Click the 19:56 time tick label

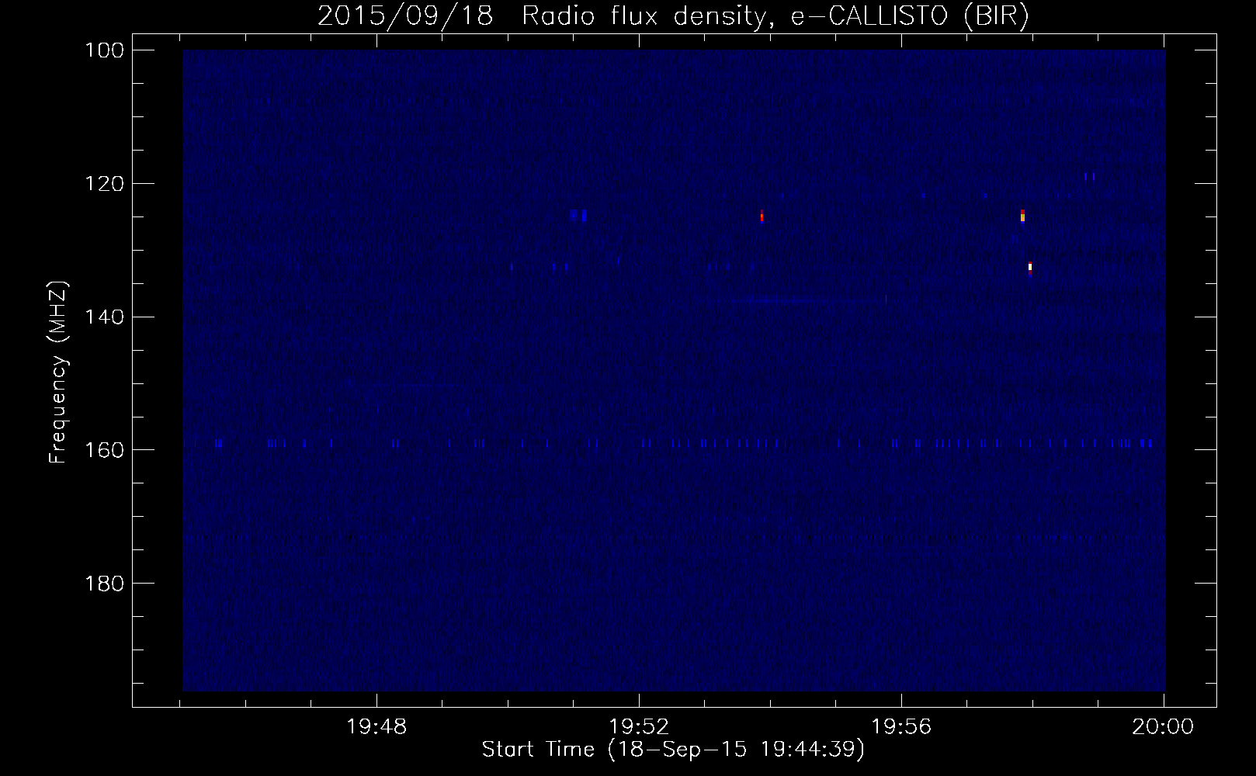[902, 727]
